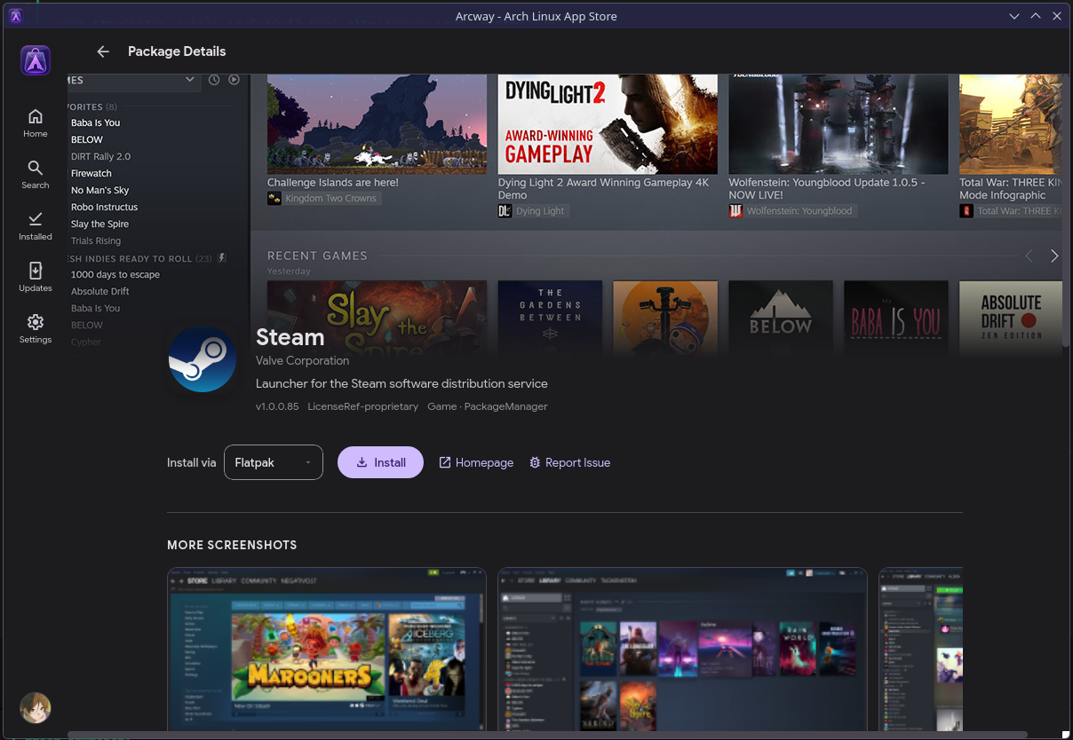Open the Installed packages section
This screenshot has width=1073, height=740.
36,225
